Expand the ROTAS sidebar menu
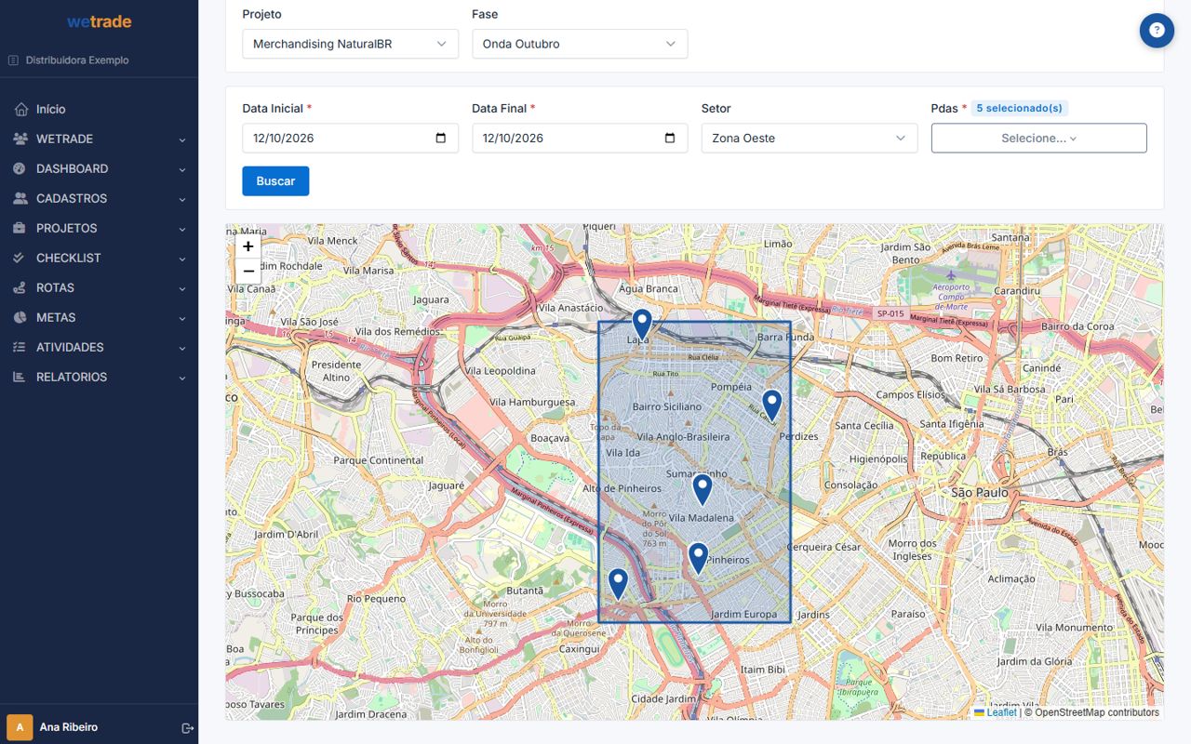 (x=99, y=287)
